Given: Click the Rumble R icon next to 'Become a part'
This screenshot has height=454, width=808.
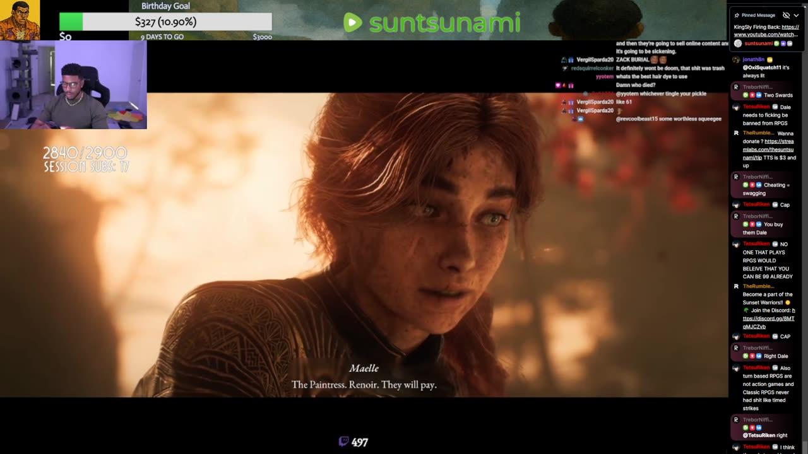Looking at the screenshot, I should pos(736,286).
